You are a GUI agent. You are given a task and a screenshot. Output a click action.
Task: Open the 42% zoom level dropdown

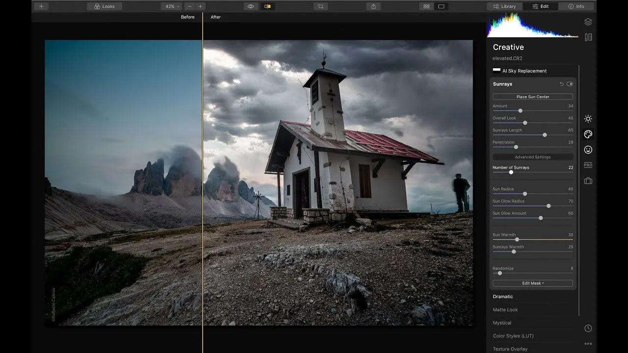(172, 6)
